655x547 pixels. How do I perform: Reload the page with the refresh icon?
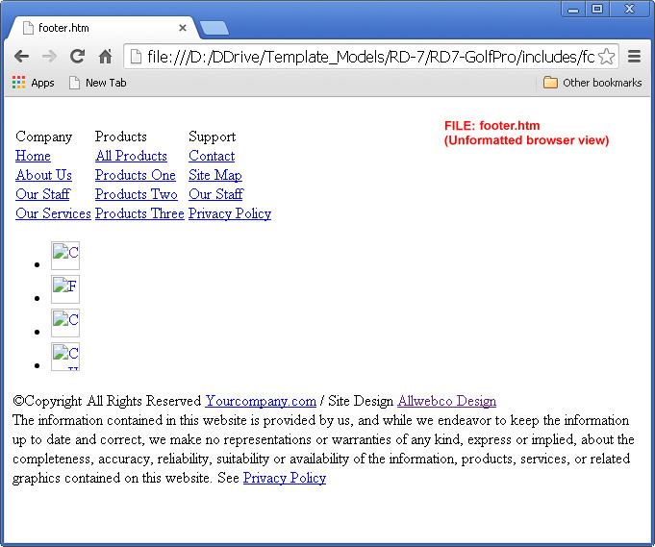click(77, 57)
